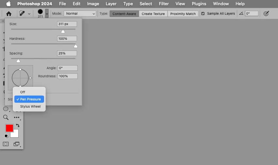Click the red foreground color swatch
This screenshot has height=165, width=278.
pos(9,128)
